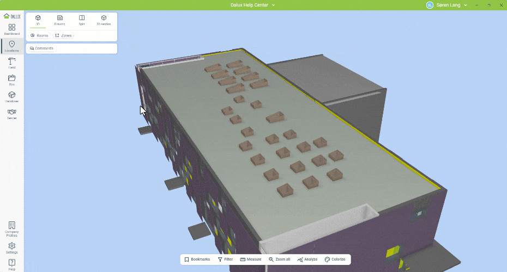Open the Box folder icon
This screenshot has width=507, height=272.
coord(11,80)
